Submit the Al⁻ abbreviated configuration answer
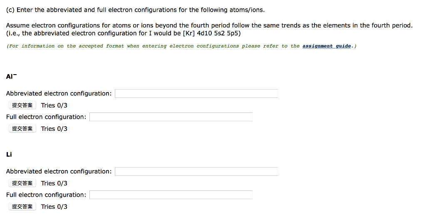The height and width of the screenshot is (215, 426). click(22, 105)
